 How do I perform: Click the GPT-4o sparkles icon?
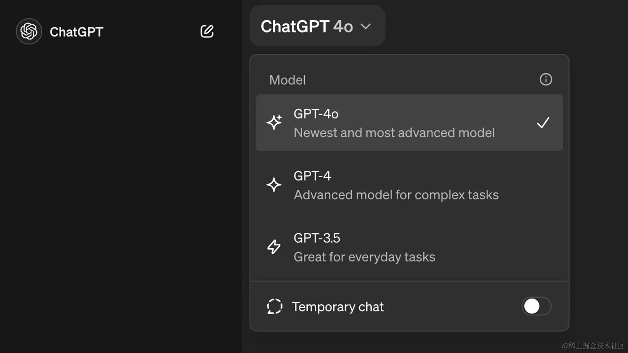[274, 123]
